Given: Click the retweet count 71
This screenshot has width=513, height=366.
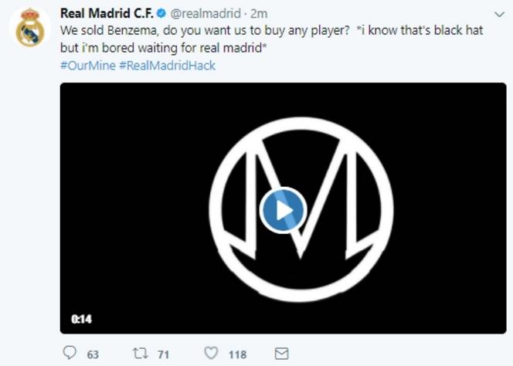Looking at the screenshot, I should click(162, 354).
